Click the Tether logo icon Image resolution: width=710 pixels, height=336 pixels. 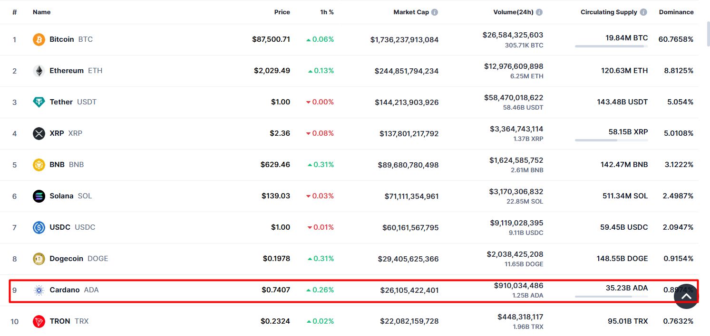coord(39,102)
